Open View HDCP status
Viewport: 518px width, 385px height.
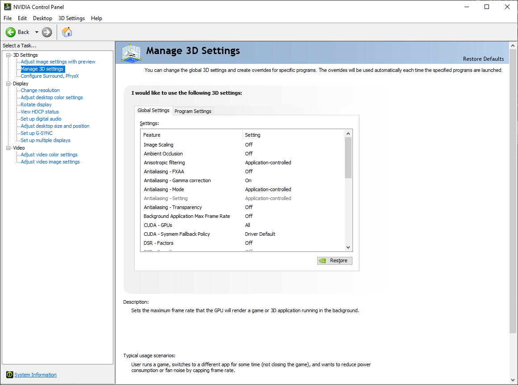coord(40,112)
